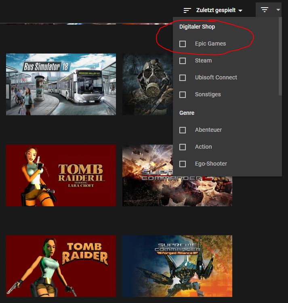Open Supreme Commander 2 game tile
This screenshot has width=288, height=303.
177,191
